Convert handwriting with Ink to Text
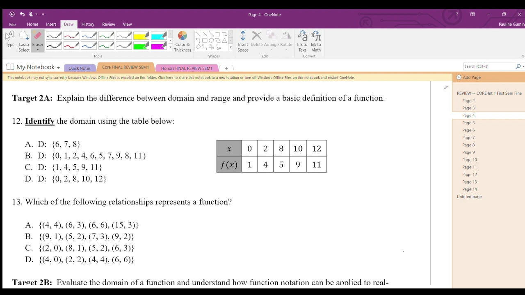Image resolution: width=525 pixels, height=295 pixels. coord(302,41)
